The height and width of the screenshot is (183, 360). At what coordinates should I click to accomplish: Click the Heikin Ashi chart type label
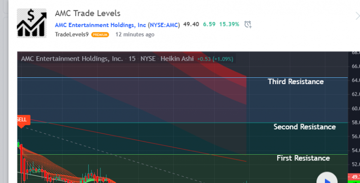tap(177, 59)
